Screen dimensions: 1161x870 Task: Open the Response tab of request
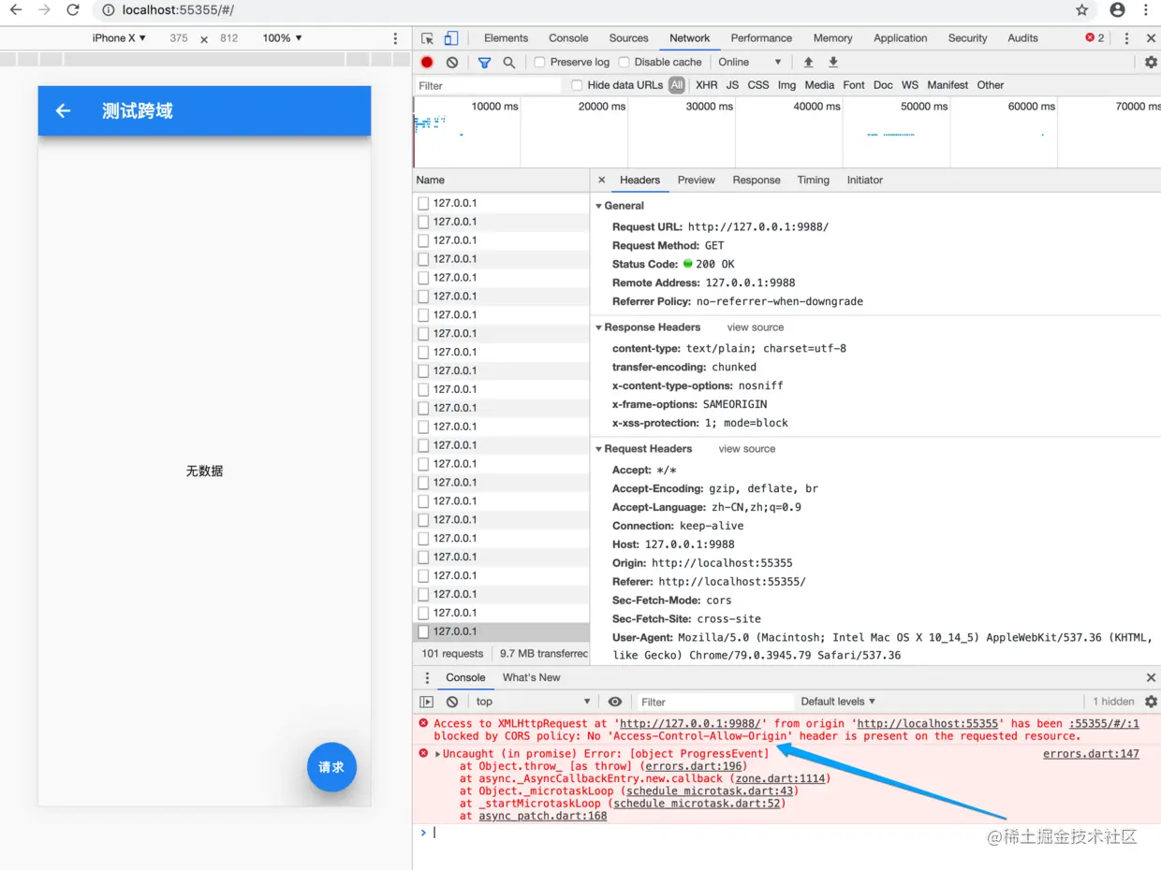[x=757, y=180]
